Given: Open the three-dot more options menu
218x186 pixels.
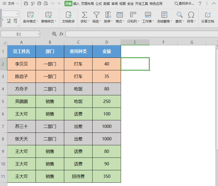Looking at the screenshot, I should (x=207, y=4).
